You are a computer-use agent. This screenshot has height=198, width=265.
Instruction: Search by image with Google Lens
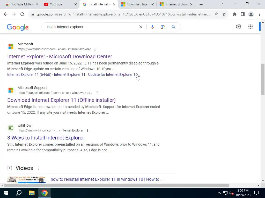tap(163, 27)
